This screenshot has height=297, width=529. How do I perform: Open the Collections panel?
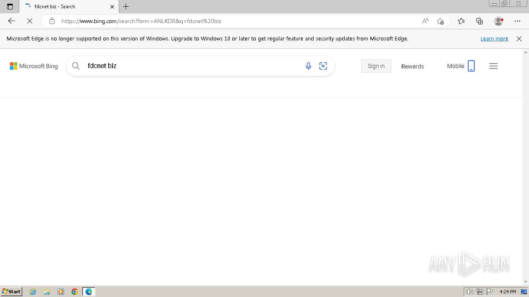pos(479,21)
